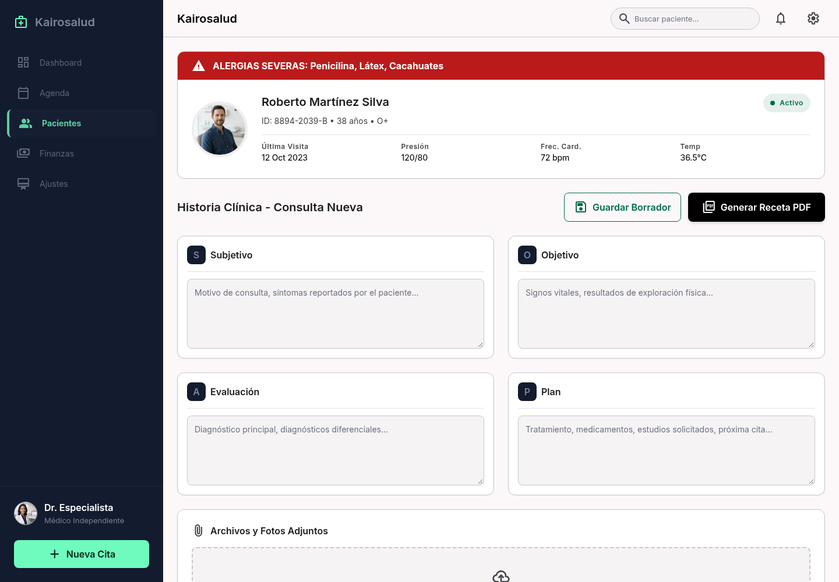Click the A badge of Evaluación
The image size is (839, 582).
196,392
